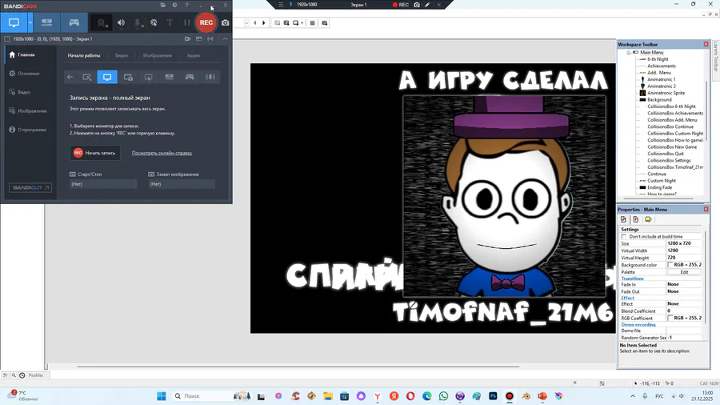Click next frame arrow in editor toolbar
Image resolution: width=720 pixels, height=405 pixels.
click(264, 22)
